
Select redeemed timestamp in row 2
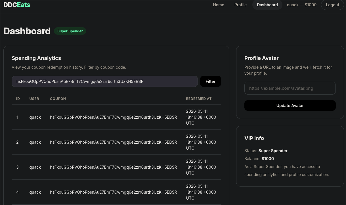click(201, 142)
